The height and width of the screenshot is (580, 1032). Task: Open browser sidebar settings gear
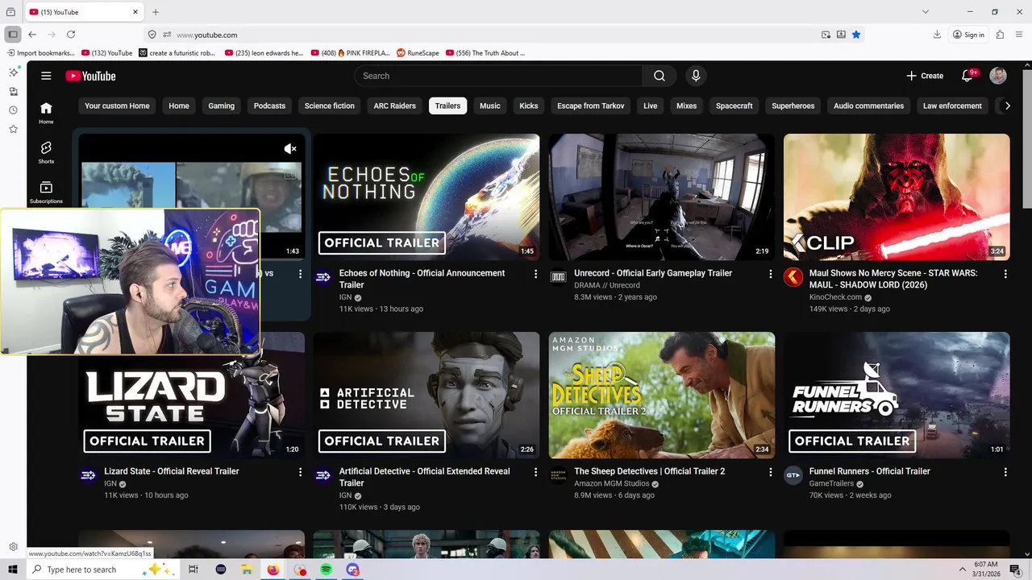coord(13,547)
